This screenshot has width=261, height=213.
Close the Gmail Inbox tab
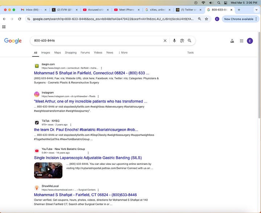pyautogui.click(x=46, y=10)
